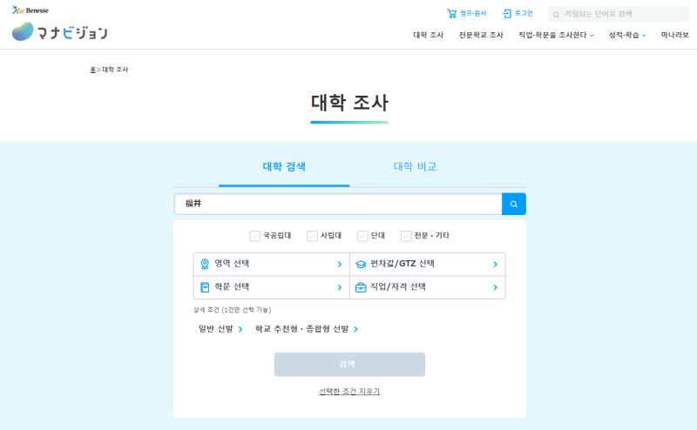Click the 직업/자격 선택 label

click(398, 287)
